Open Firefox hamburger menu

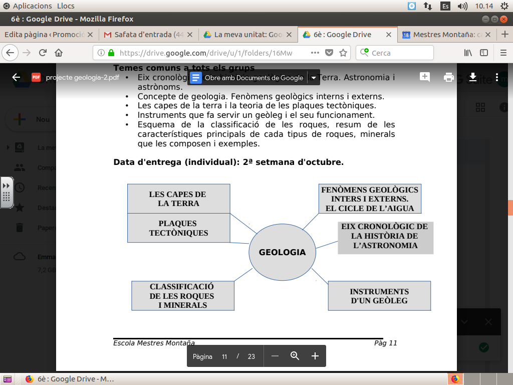coord(503,53)
